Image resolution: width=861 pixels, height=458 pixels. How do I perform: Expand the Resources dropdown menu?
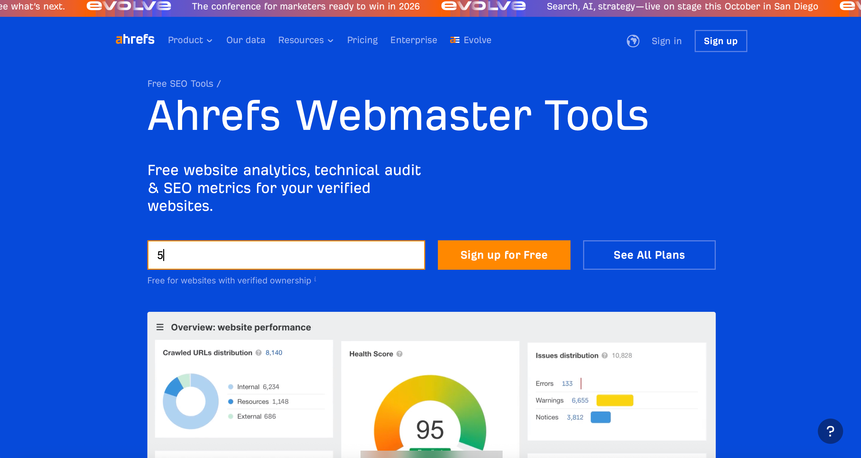(306, 40)
